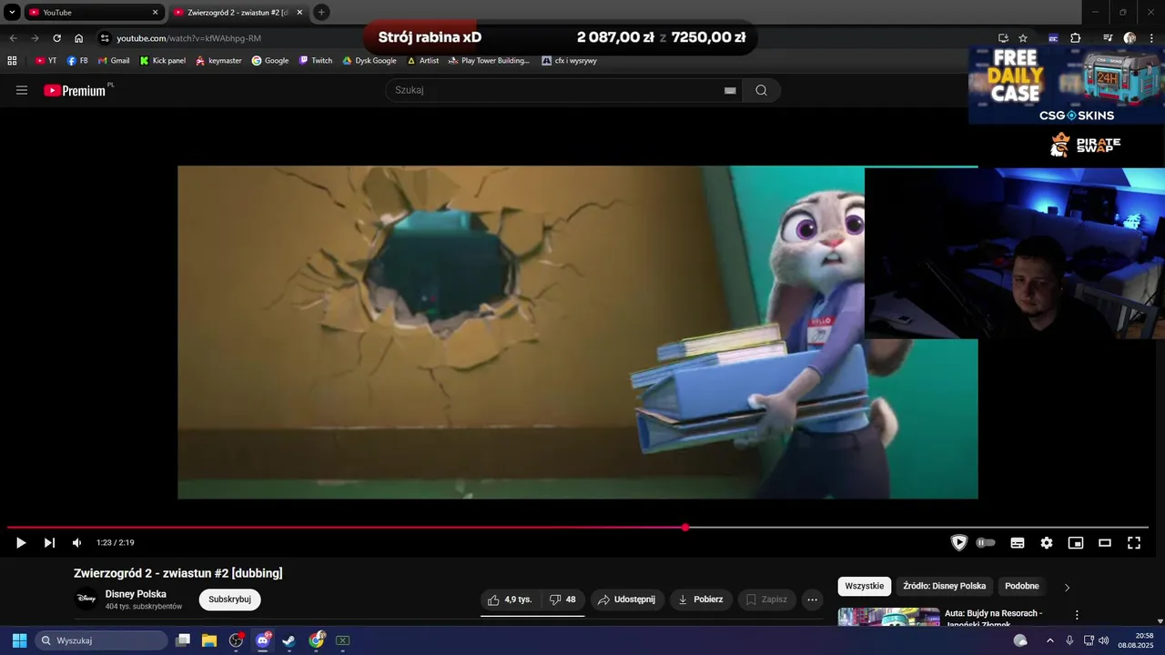Switch to theater mode
1165x655 pixels.
tap(1105, 543)
